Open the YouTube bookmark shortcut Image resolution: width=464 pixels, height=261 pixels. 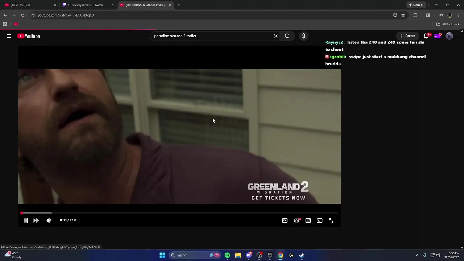pyautogui.click(x=16, y=24)
